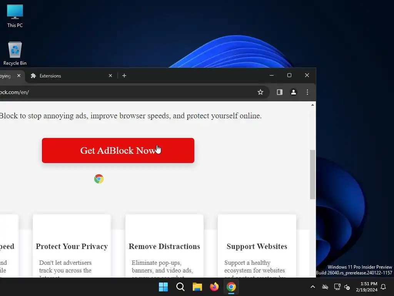Open Chrome's three-dot menu
Viewport: 394px width, 296px height.
[307, 92]
